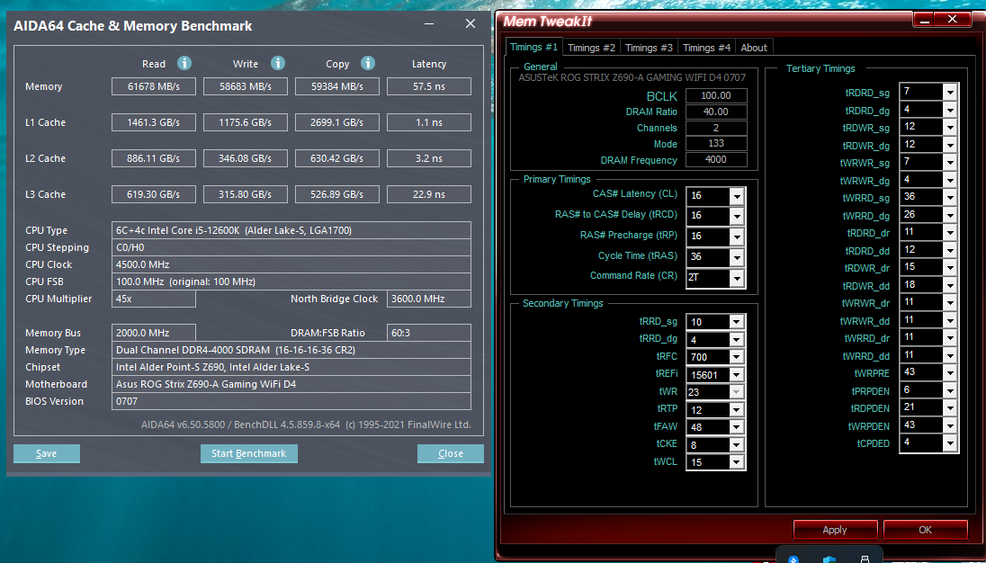Click the CPU Multiplier value 45x
This screenshot has height=563, width=986.
point(154,299)
